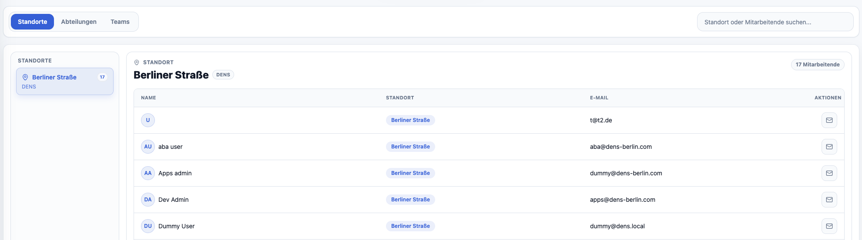Click the 17 Mitarbeitende badge
This screenshot has width=862, height=240.
pyautogui.click(x=818, y=65)
